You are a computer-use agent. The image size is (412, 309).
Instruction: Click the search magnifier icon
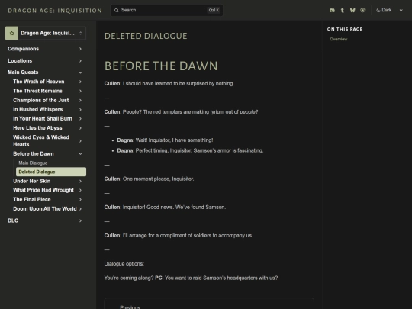117,10
